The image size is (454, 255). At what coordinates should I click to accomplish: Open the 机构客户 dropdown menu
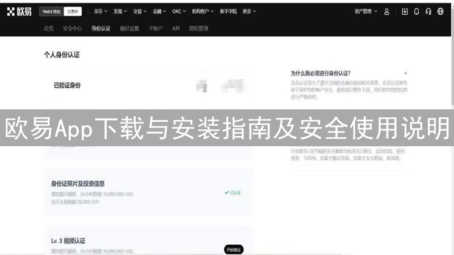pos(203,11)
